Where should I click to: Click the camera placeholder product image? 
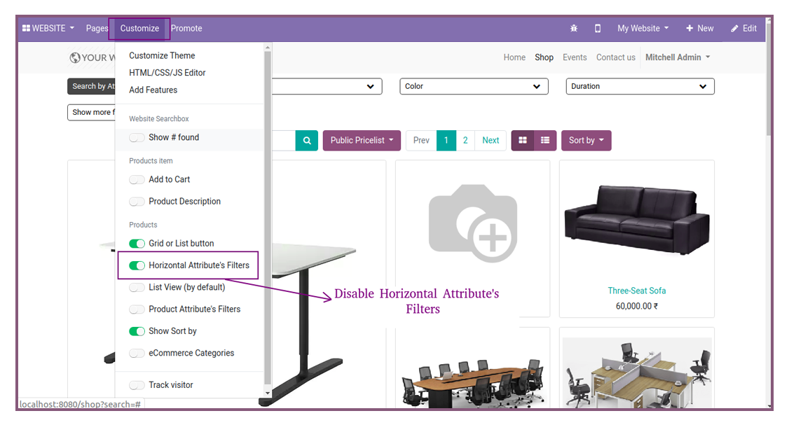coord(472,223)
